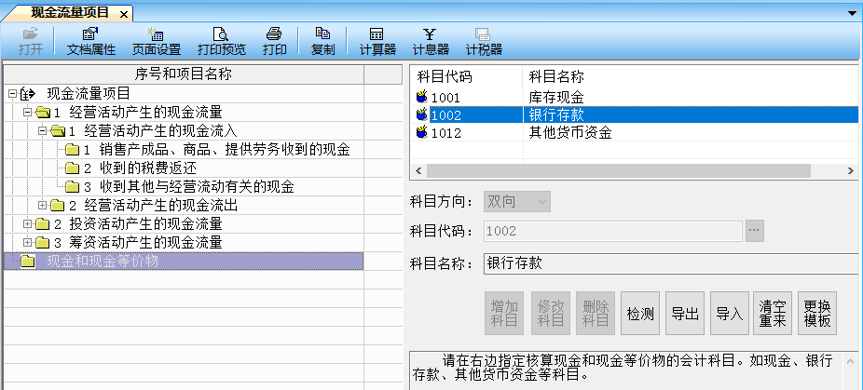Click the icon beside account code 1001
863x390 pixels.
tap(422, 98)
